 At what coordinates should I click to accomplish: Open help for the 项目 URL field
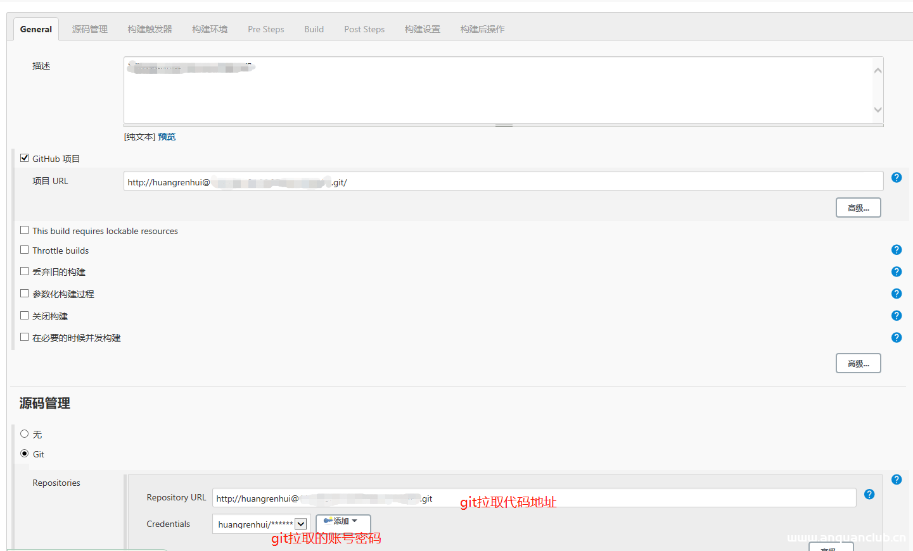tap(897, 178)
